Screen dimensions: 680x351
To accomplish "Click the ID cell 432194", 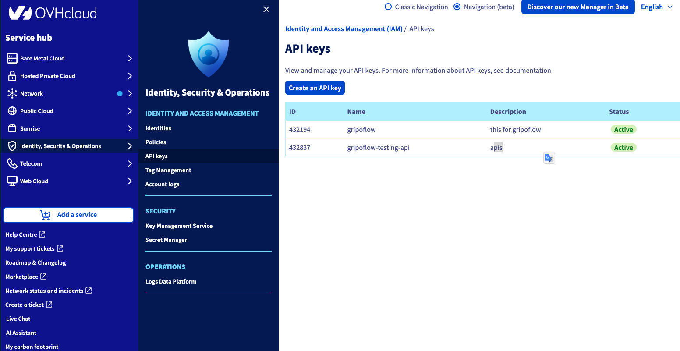I will click(300, 130).
